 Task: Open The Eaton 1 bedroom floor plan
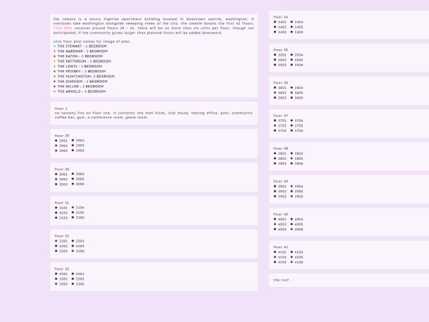(80, 56)
